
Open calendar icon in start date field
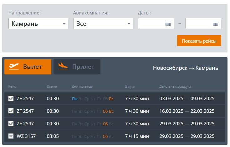[168, 24]
